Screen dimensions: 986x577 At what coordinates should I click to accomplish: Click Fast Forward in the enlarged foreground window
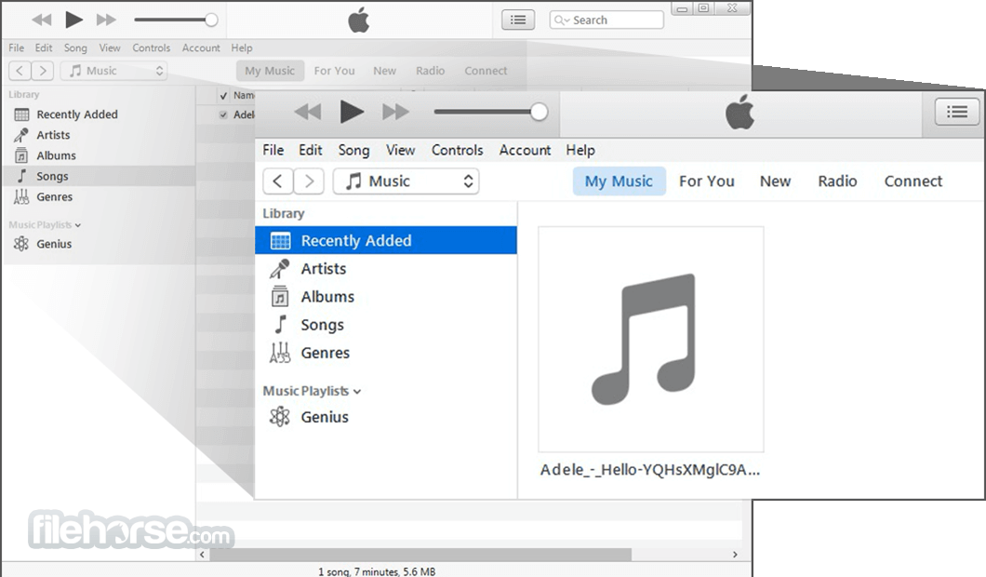pos(395,113)
